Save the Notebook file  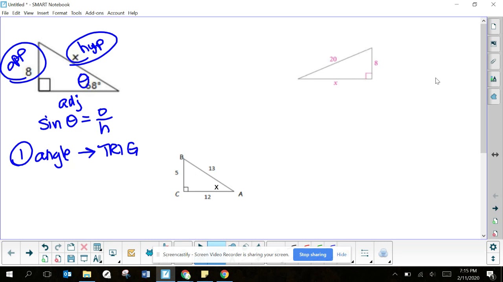click(71, 258)
